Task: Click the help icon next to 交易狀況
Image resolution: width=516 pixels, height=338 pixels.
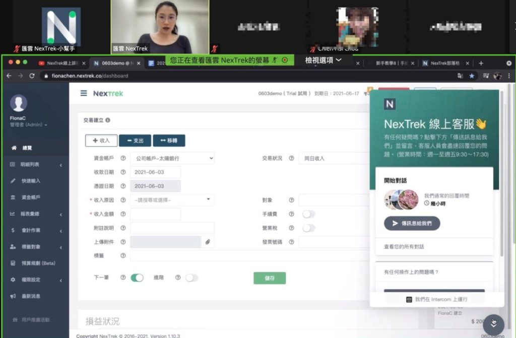Action: [x=292, y=158]
